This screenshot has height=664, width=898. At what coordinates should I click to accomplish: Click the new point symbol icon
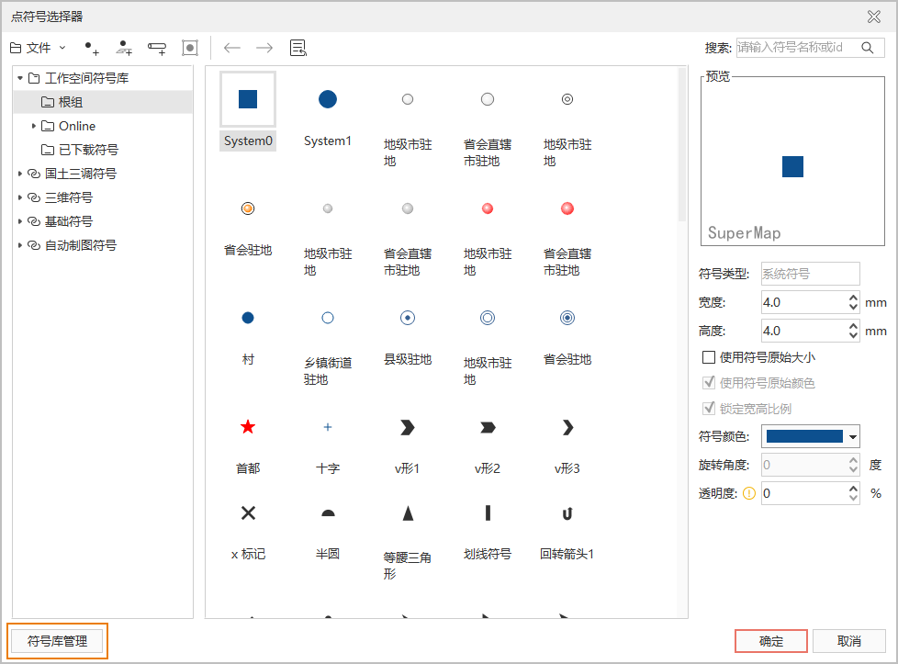tap(91, 48)
